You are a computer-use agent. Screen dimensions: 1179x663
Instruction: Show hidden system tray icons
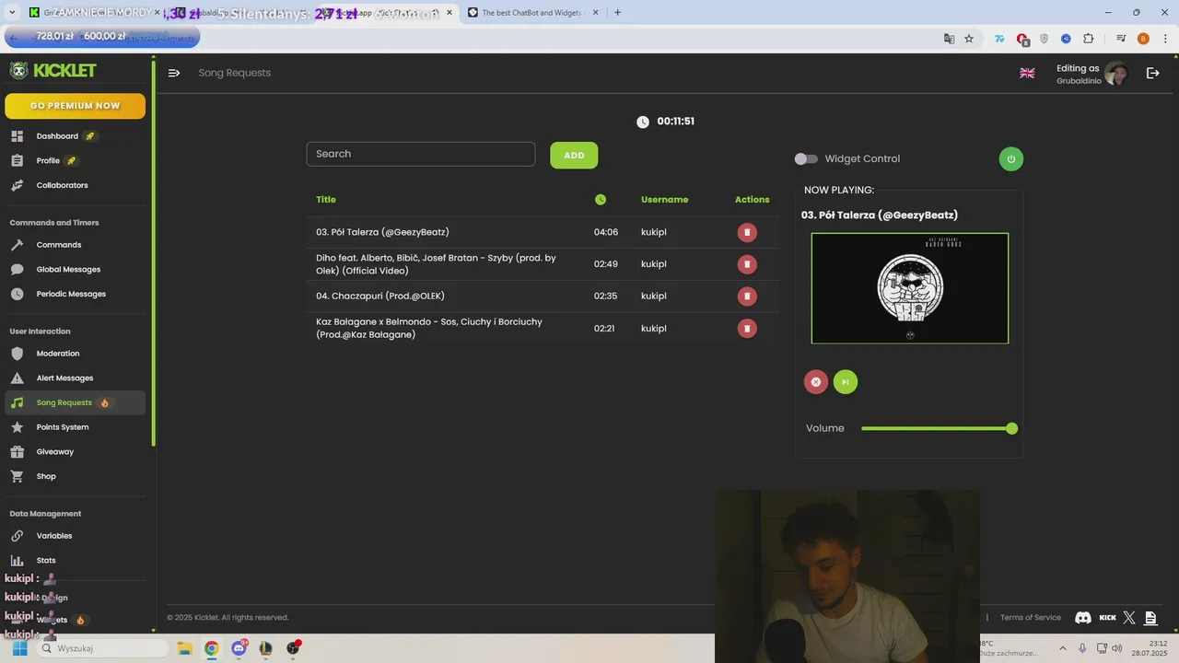click(1062, 648)
